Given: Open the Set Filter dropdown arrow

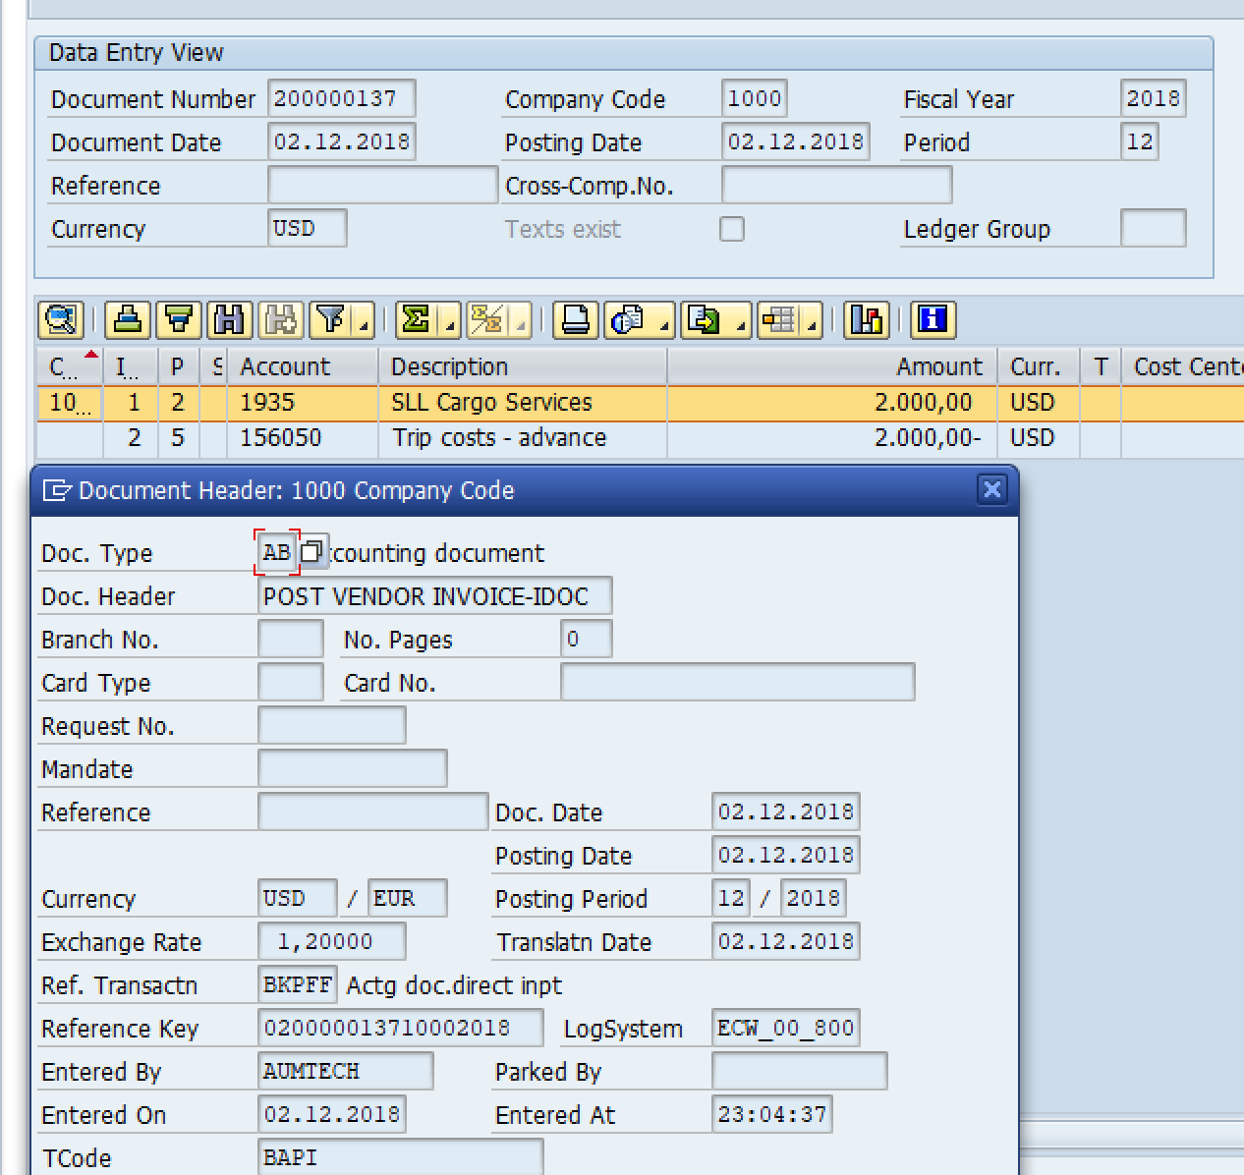Looking at the screenshot, I should pos(364,326).
